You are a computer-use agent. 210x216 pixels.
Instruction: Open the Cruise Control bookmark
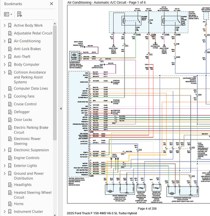(x=25, y=104)
